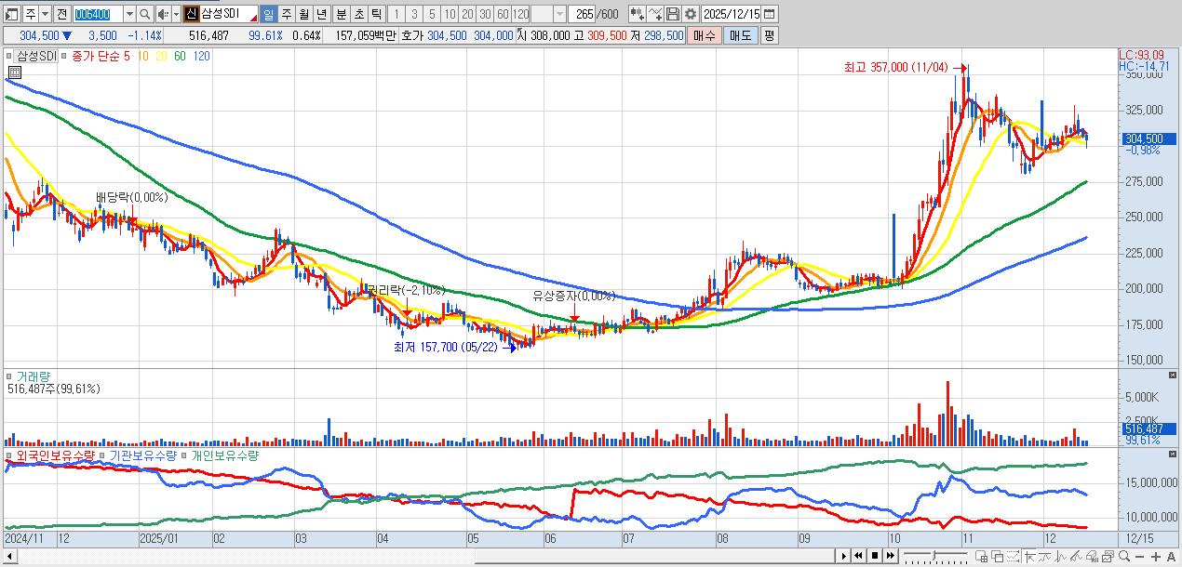Choose the 10 interval button
Viewport: 1182px width, 567px height.
(449, 14)
